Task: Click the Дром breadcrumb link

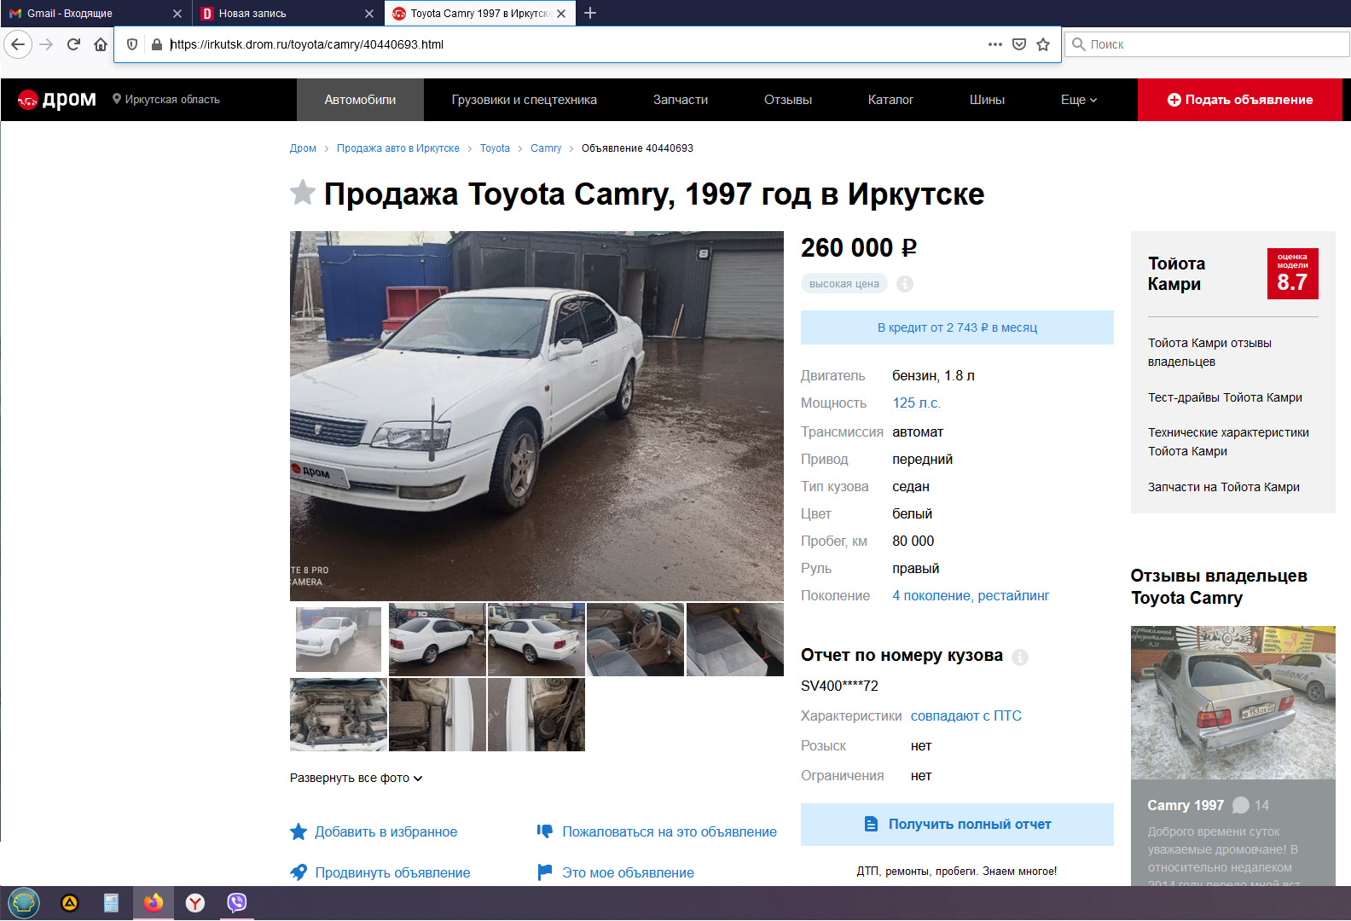Action: [303, 148]
